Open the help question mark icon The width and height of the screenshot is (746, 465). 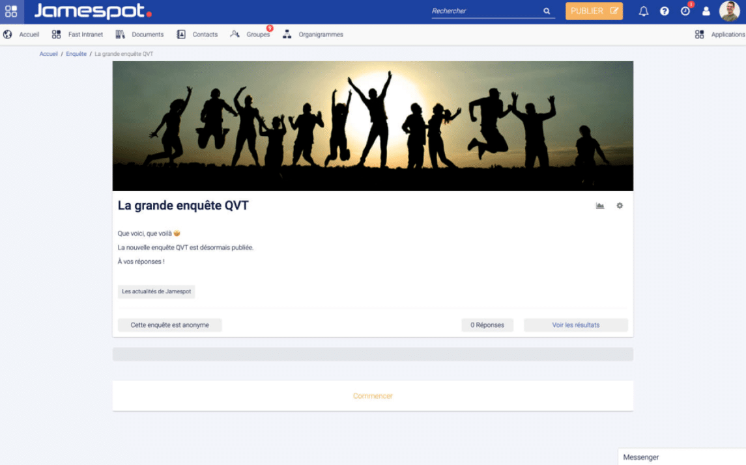(664, 11)
